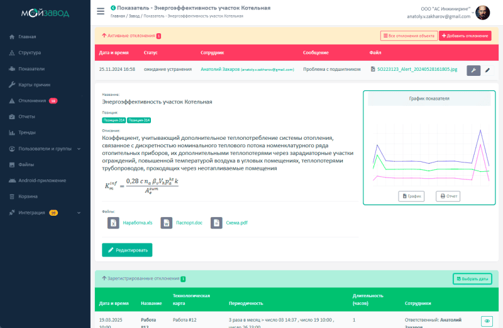The height and width of the screenshot is (328, 503).
Task: Open Схема.pdf file link
Action: (237, 223)
